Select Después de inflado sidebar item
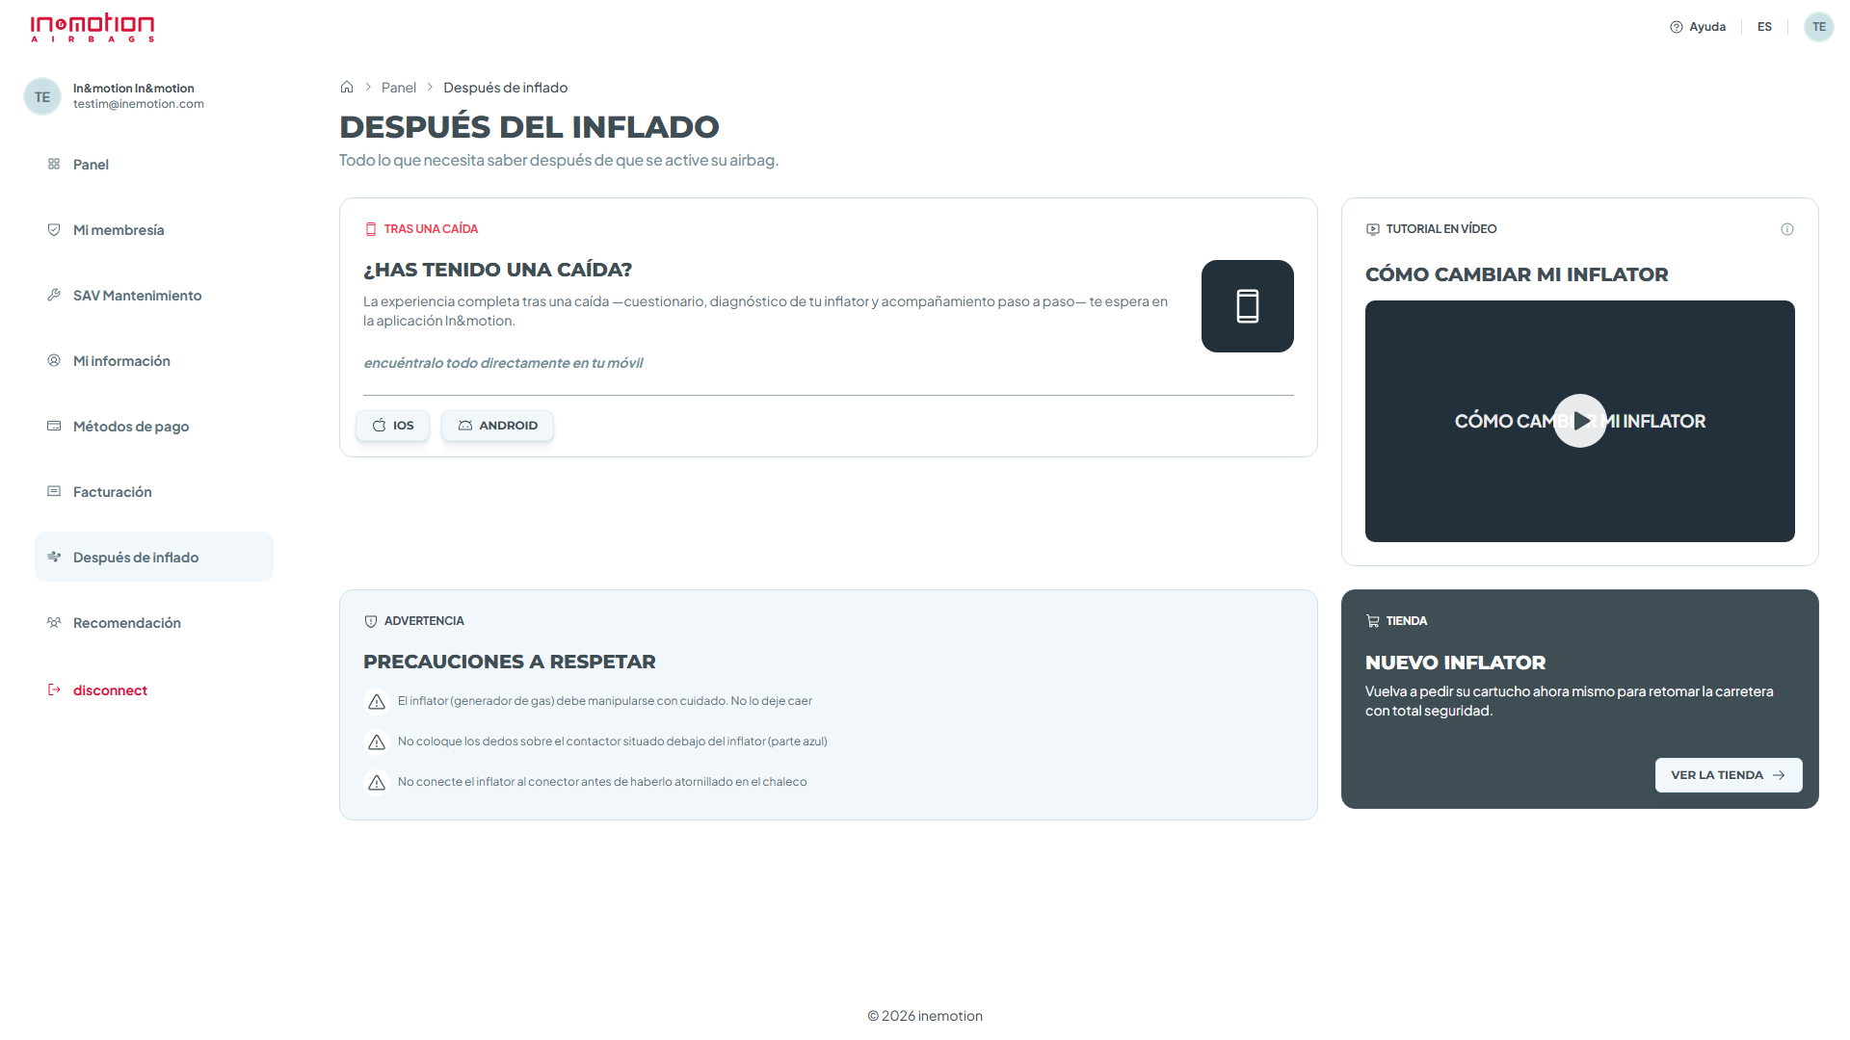This screenshot has width=1850, height=1040. click(154, 557)
